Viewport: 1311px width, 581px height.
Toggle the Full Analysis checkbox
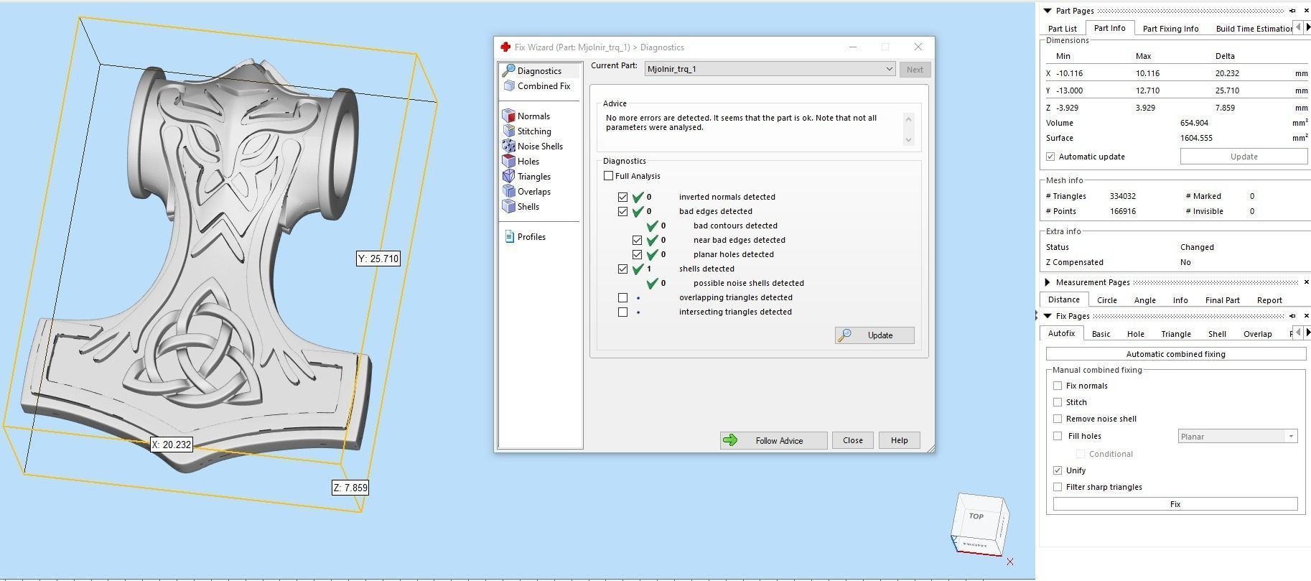pyautogui.click(x=609, y=176)
